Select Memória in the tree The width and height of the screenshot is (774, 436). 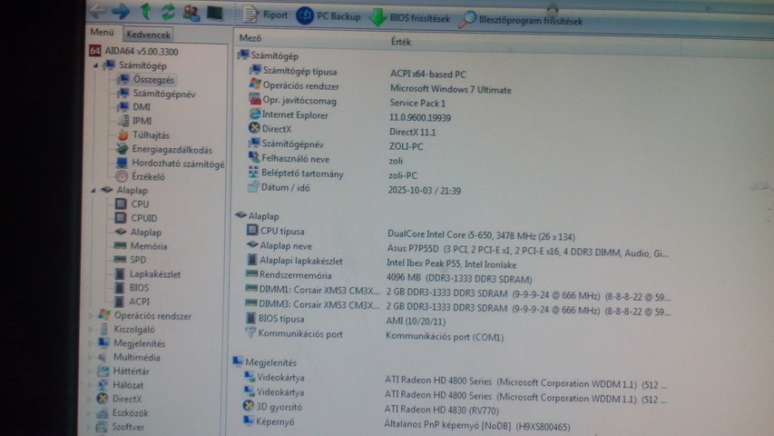149,245
